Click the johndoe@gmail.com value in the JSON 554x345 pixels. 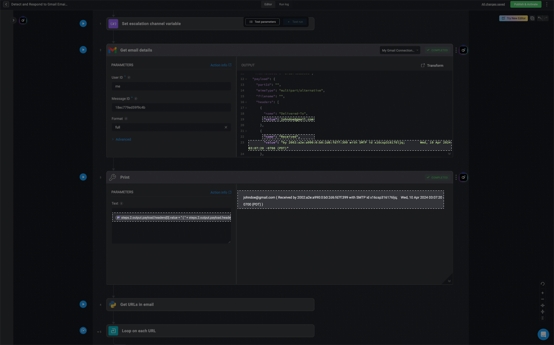coord(297,119)
